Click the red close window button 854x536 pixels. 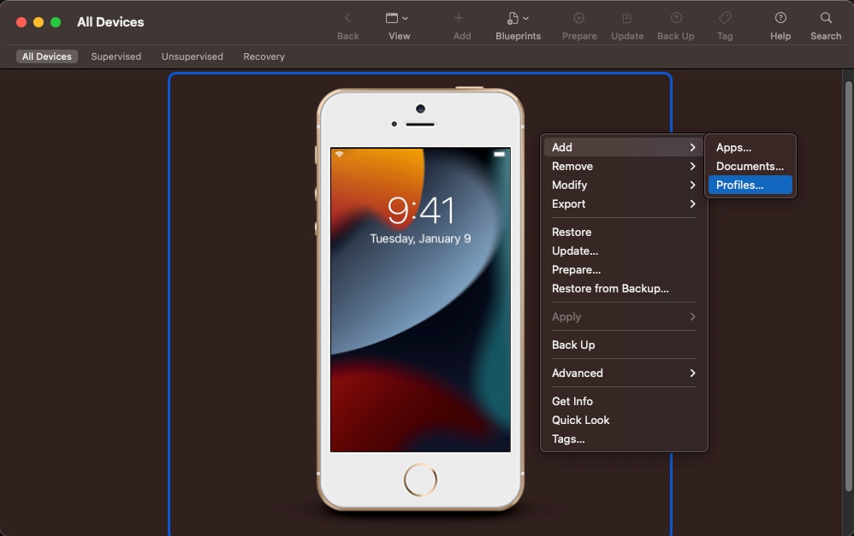coord(21,22)
